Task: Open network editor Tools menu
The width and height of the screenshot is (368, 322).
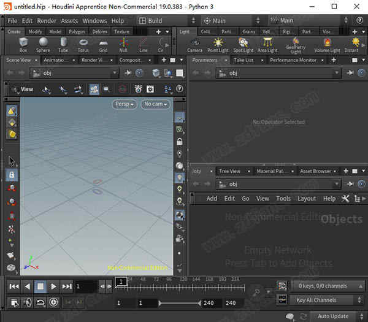Action: point(283,199)
